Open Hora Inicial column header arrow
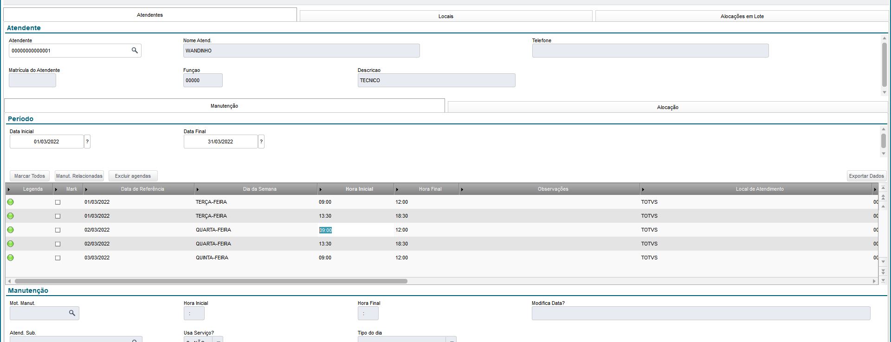Screen dimensions: 891x342 click(321, 189)
